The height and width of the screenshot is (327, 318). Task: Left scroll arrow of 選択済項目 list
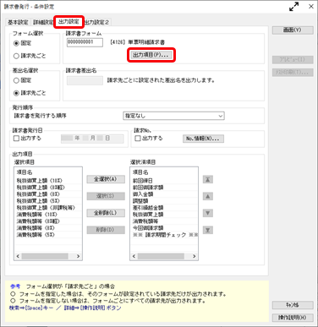134,256
